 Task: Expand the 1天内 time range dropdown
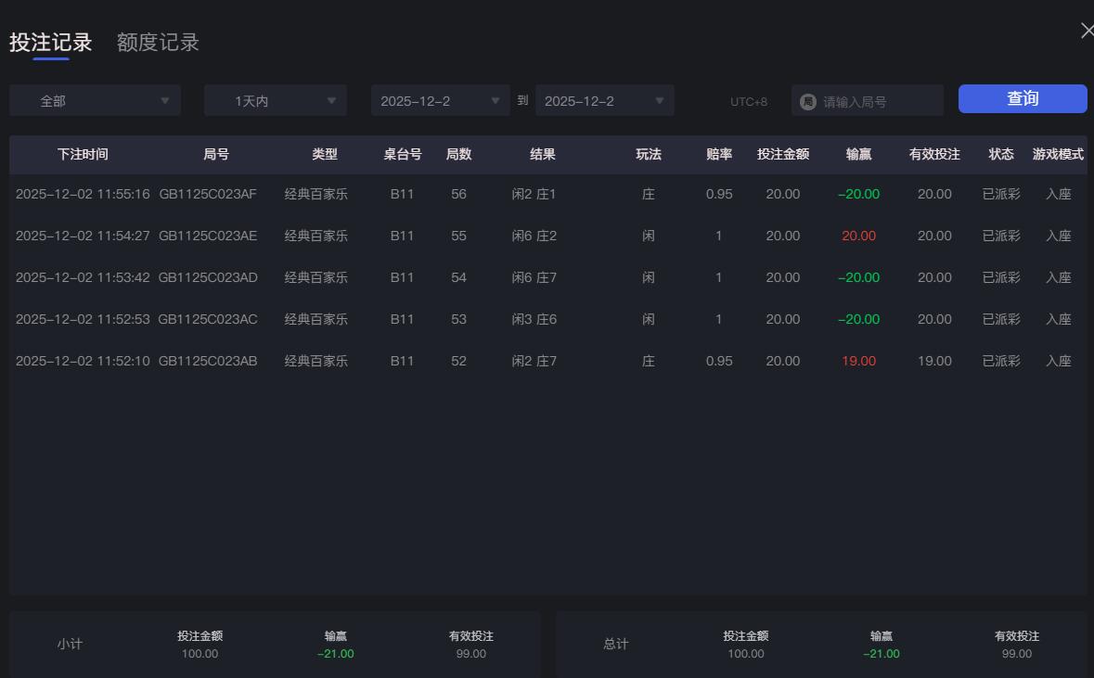pyautogui.click(x=274, y=100)
